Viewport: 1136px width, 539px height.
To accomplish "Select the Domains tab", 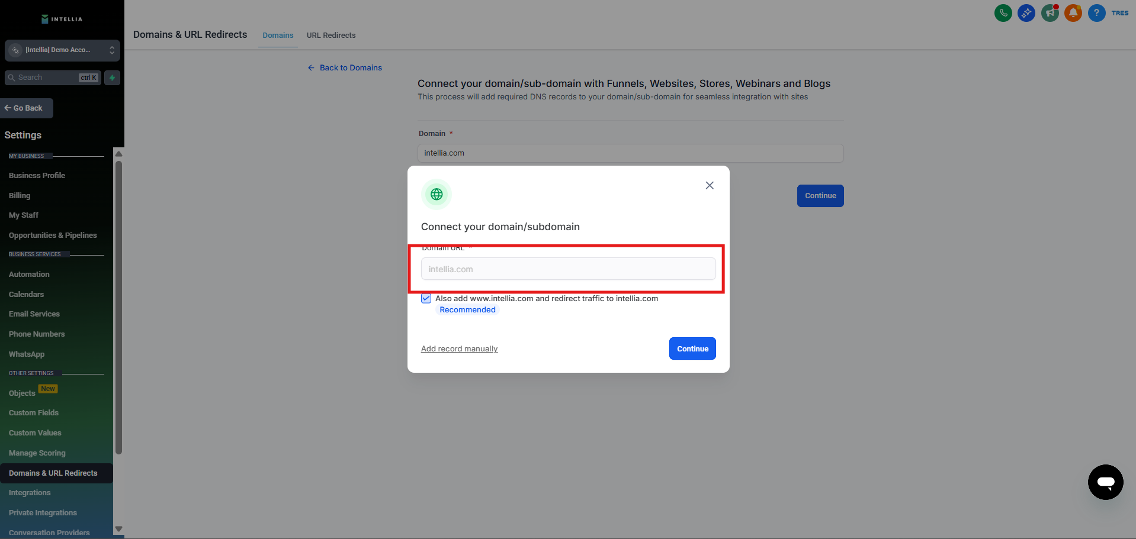I will [278, 35].
